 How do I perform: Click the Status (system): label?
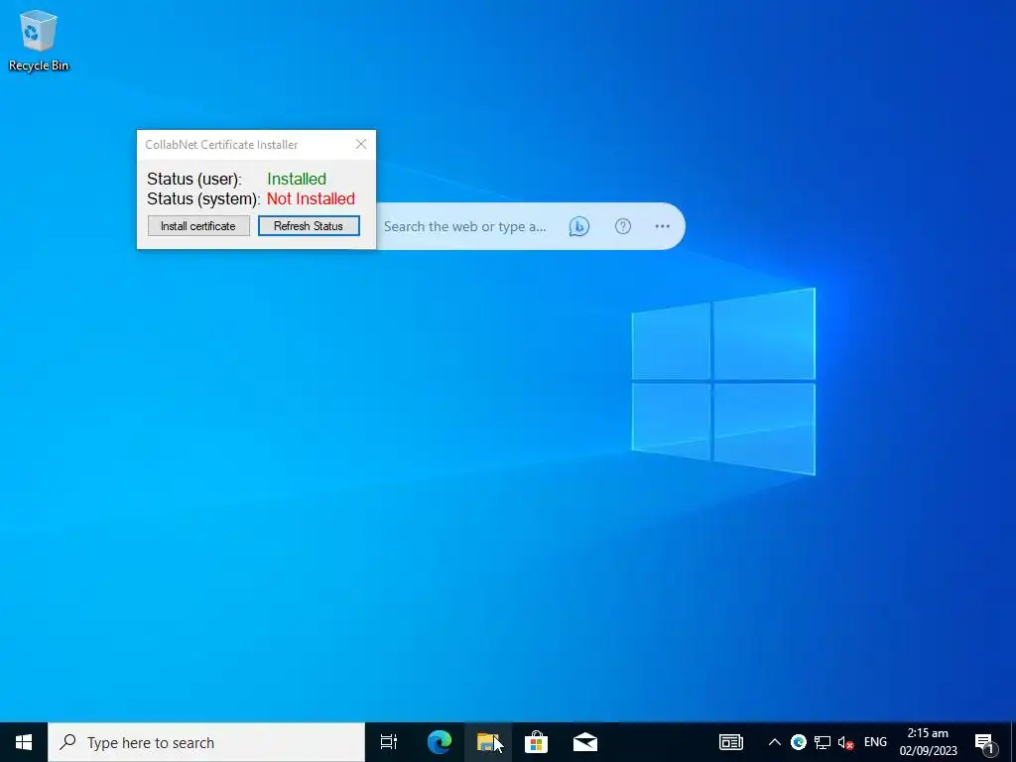203,198
